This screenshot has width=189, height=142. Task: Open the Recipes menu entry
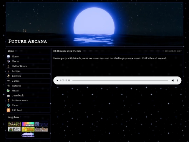click(x=16, y=71)
